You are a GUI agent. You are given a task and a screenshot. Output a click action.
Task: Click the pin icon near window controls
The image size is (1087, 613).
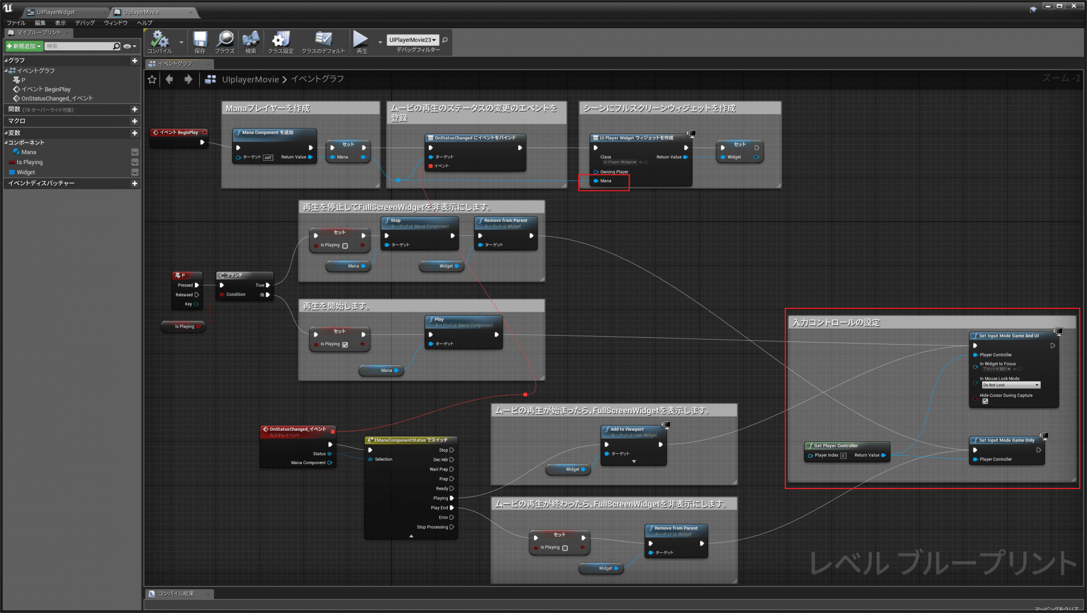pyautogui.click(x=1033, y=9)
